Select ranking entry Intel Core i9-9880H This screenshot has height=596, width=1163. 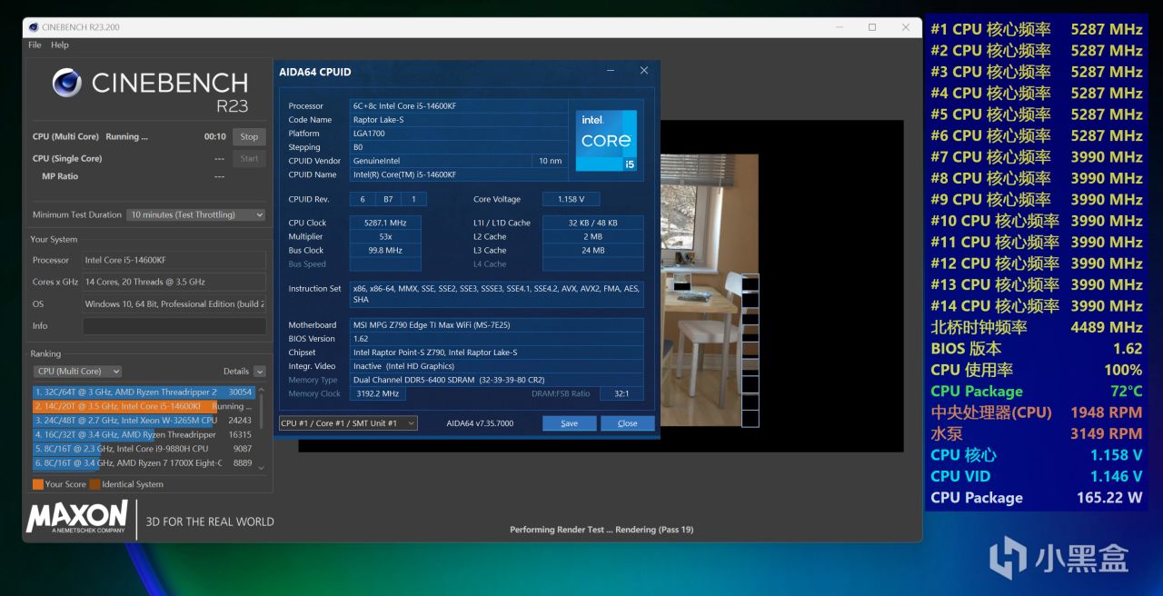click(144, 449)
